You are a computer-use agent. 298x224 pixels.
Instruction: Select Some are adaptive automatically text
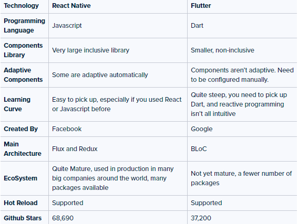click(x=100, y=75)
